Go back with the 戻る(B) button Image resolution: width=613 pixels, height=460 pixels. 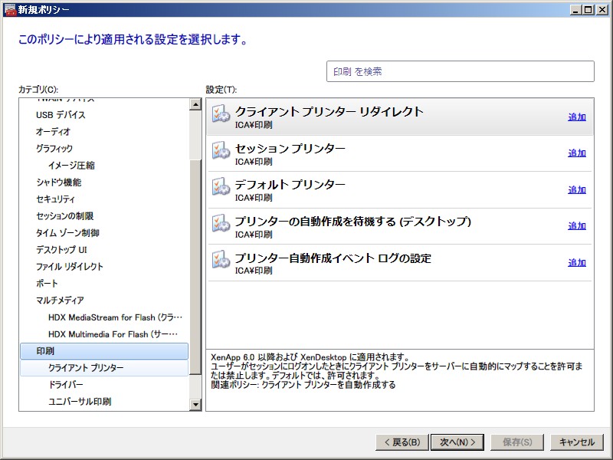[400, 442]
